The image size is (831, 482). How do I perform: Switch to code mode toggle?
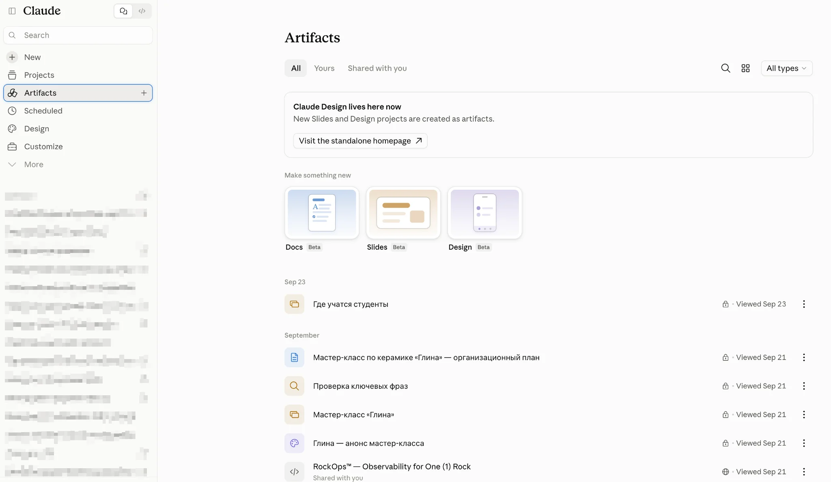[142, 11]
